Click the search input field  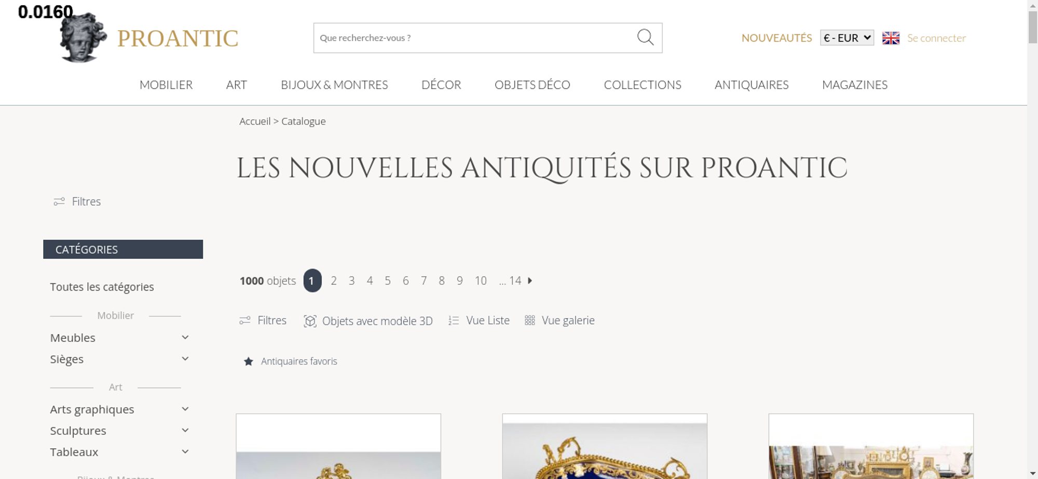tap(475, 38)
